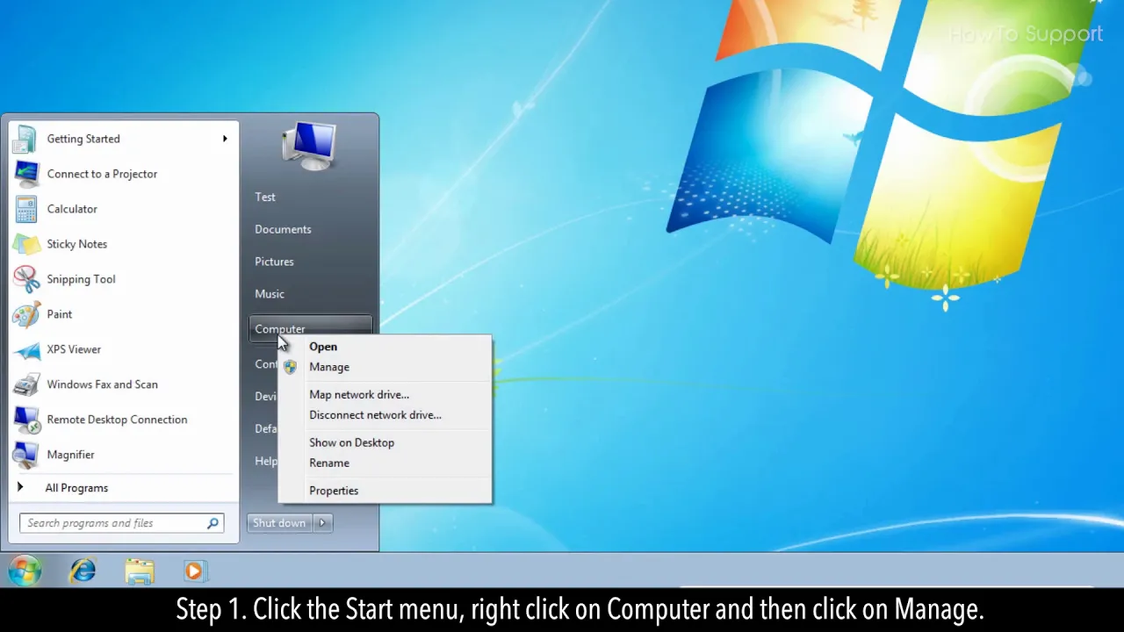Viewport: 1124px width, 632px height.
Task: Open Windows Explorer folder taskbar icon
Action: pos(139,571)
